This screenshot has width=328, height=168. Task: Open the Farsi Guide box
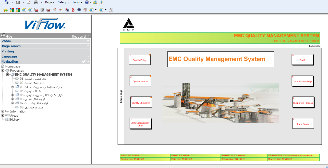click(303, 124)
